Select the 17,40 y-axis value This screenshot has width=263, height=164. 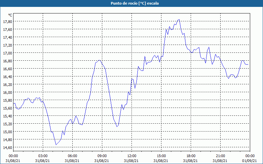[x=8, y=37]
